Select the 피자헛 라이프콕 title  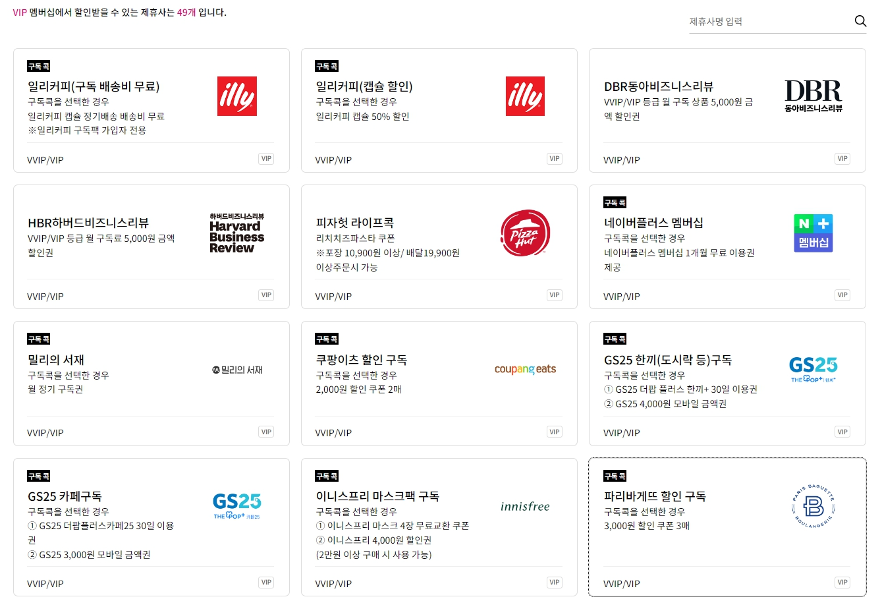[x=355, y=223]
